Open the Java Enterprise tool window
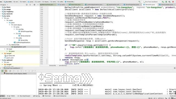Viewport: 176px width, 99px height. (x=60, y=96)
